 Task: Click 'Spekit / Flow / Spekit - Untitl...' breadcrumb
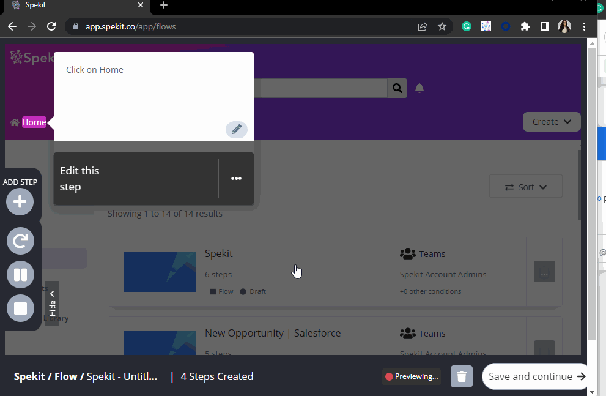pyautogui.click(x=86, y=376)
